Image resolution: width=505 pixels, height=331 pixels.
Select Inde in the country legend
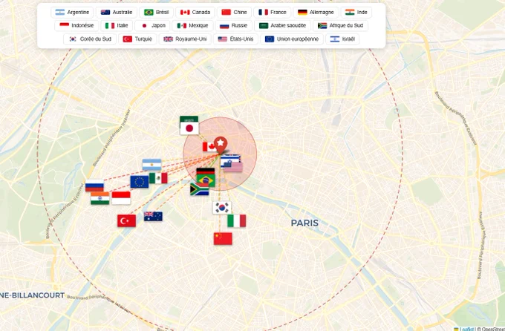pyautogui.click(x=356, y=12)
